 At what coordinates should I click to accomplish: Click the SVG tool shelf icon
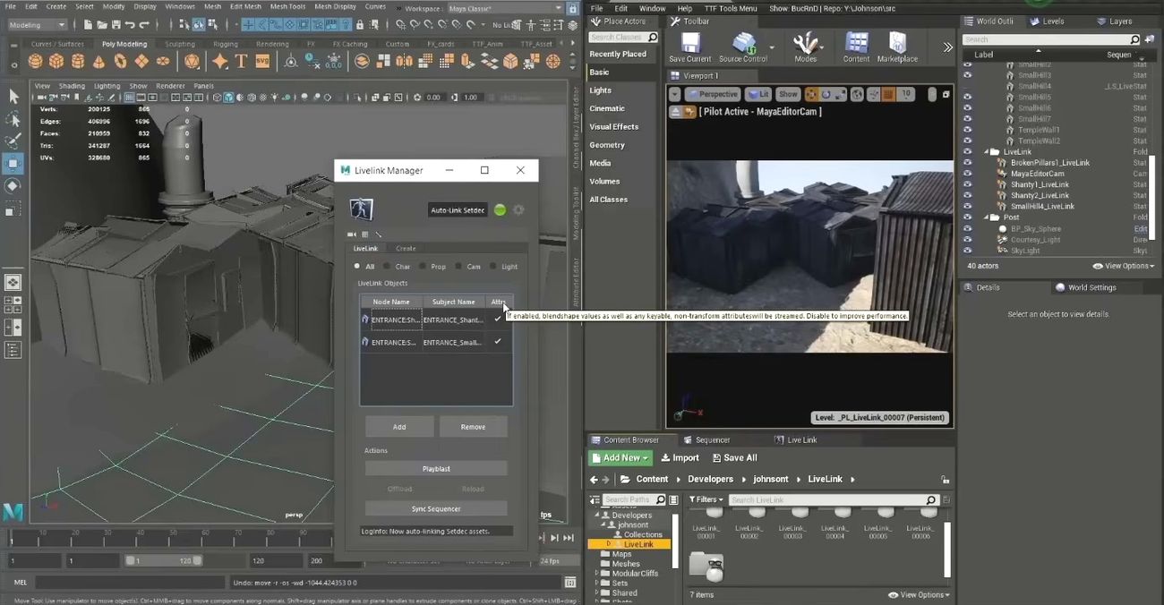pyautogui.click(x=262, y=61)
